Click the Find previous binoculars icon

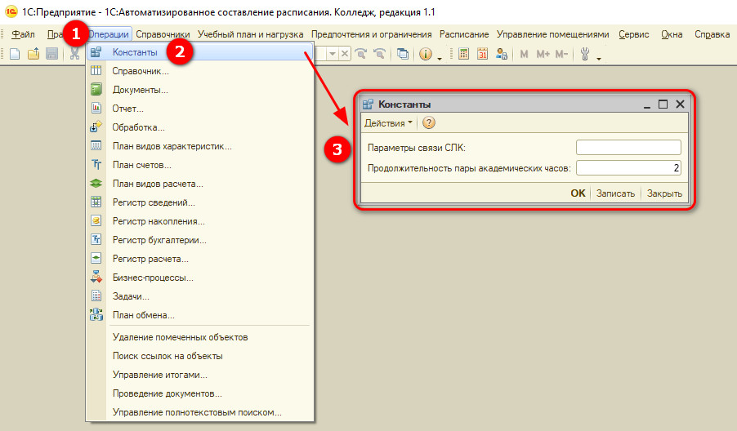click(x=379, y=54)
